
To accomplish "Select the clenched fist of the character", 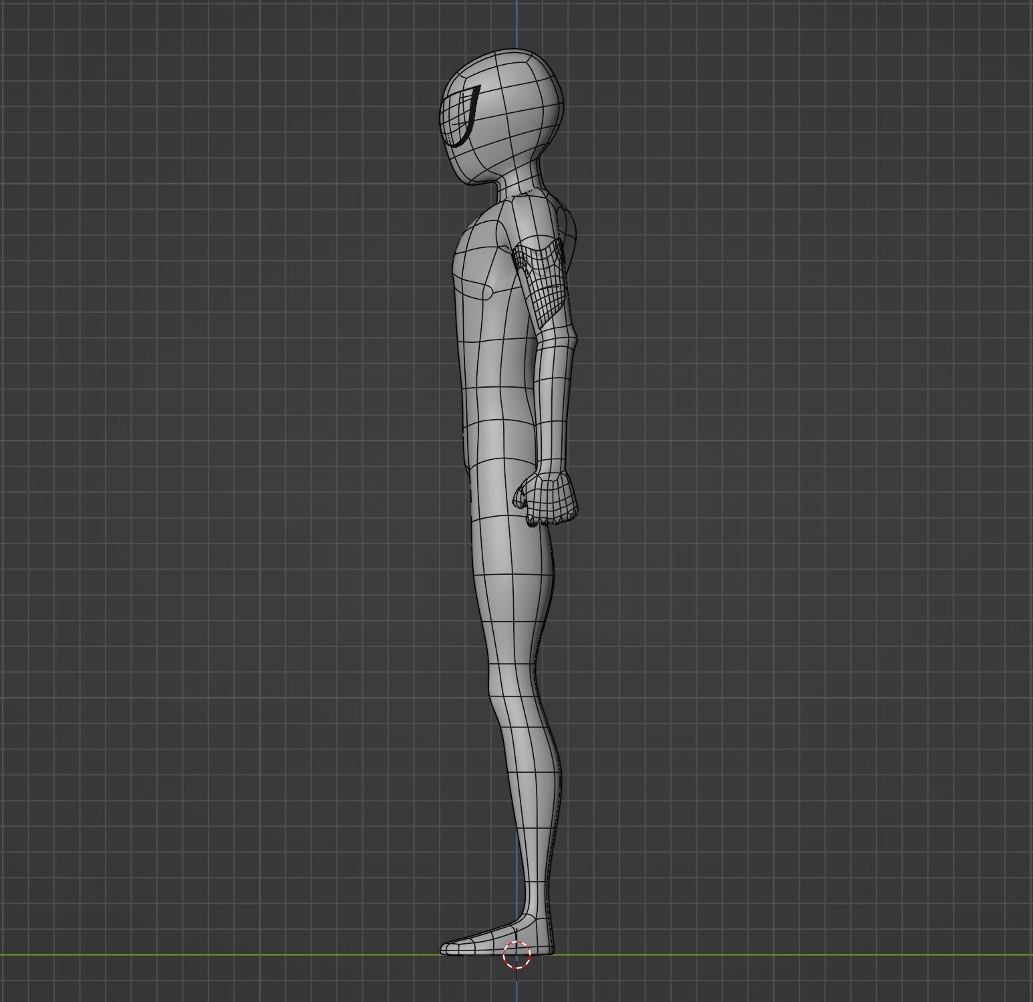I will coord(546,499).
